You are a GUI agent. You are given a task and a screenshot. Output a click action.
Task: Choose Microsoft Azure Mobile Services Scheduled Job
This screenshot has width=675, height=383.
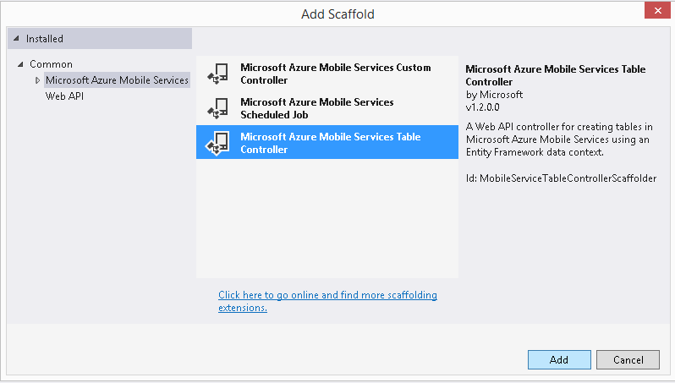327,108
